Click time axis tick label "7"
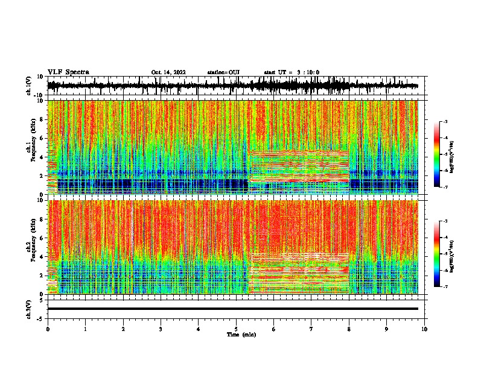 coord(311,329)
